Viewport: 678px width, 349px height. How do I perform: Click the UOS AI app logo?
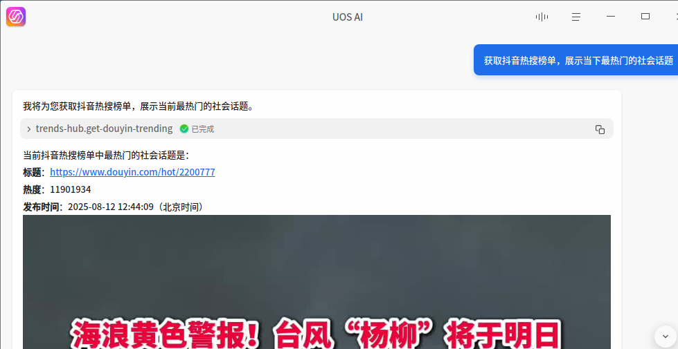point(16,17)
